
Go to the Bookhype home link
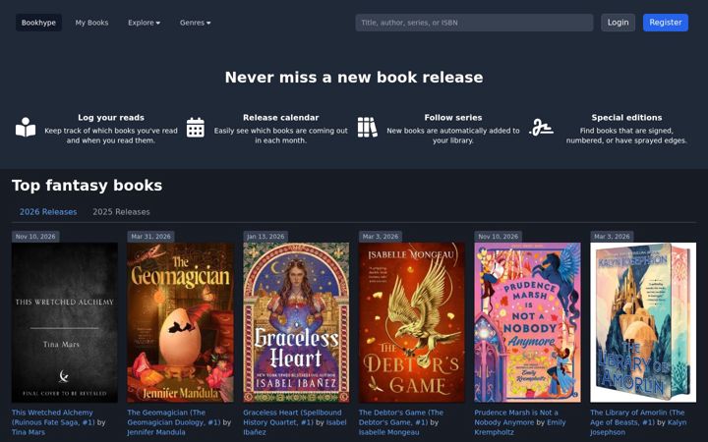click(38, 23)
